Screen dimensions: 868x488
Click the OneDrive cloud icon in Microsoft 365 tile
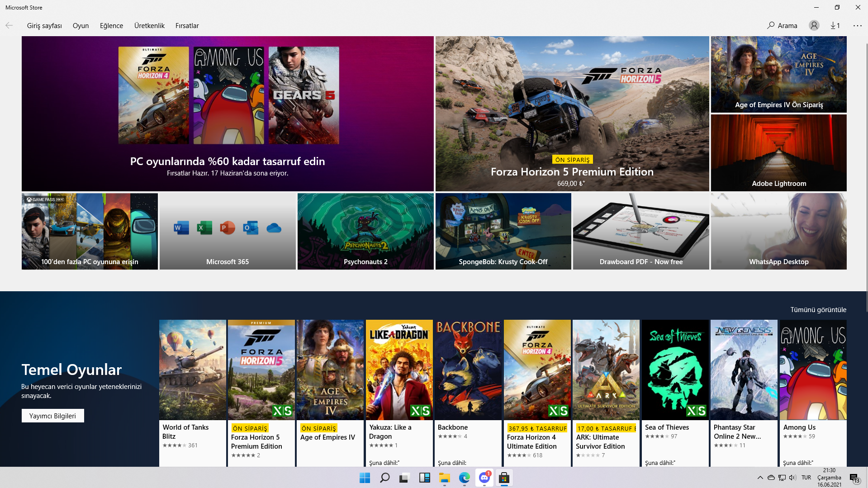point(274,227)
